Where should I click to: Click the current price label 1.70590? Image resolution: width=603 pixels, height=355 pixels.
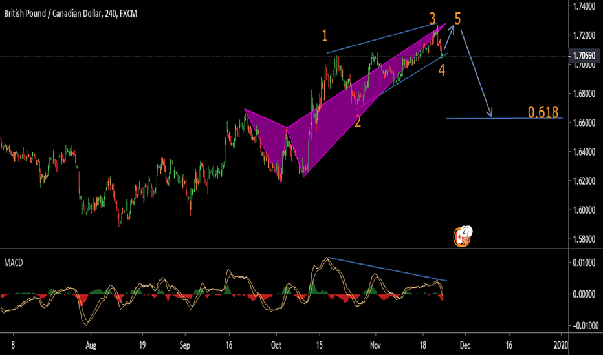[x=584, y=57]
